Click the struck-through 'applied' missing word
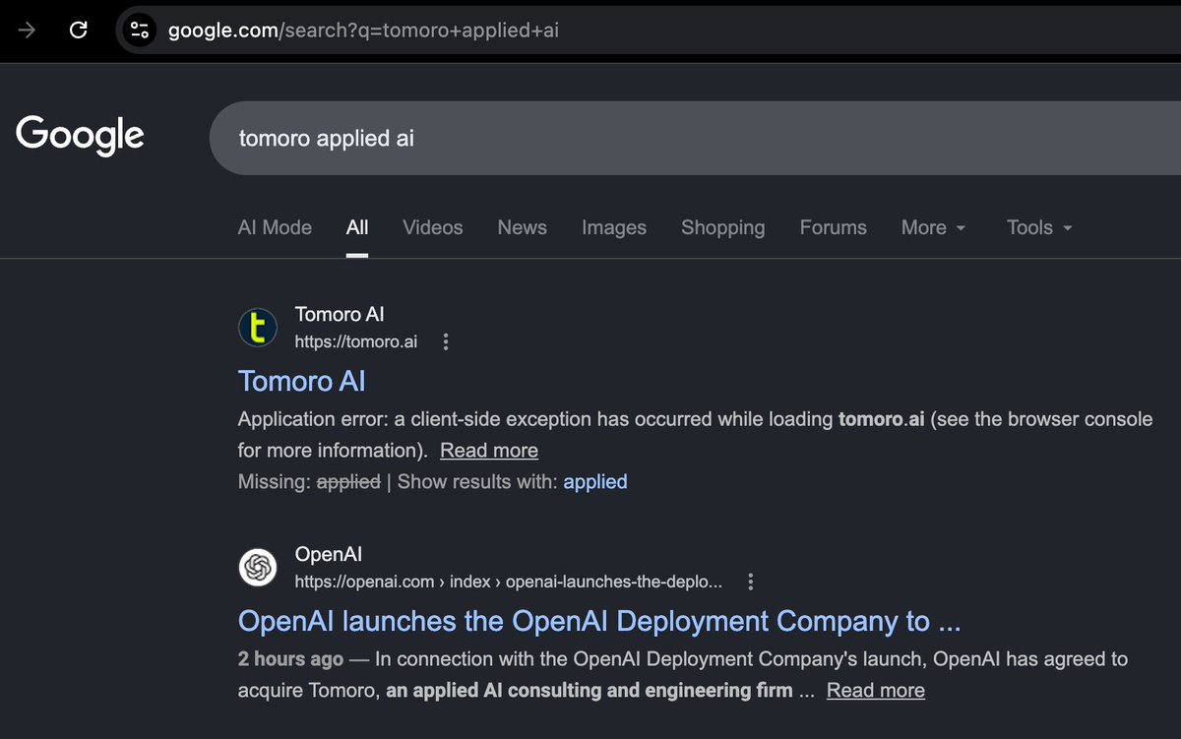The height and width of the screenshot is (739, 1181). 348,481
